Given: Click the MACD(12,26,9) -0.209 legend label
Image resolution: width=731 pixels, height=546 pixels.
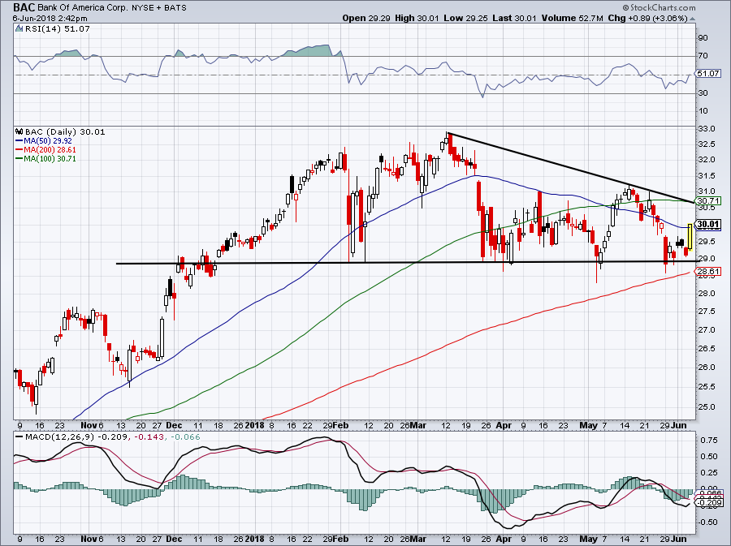Looking at the screenshot, I should coord(78,437).
